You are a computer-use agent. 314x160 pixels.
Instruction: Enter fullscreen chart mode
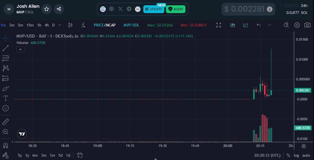tap(219, 25)
